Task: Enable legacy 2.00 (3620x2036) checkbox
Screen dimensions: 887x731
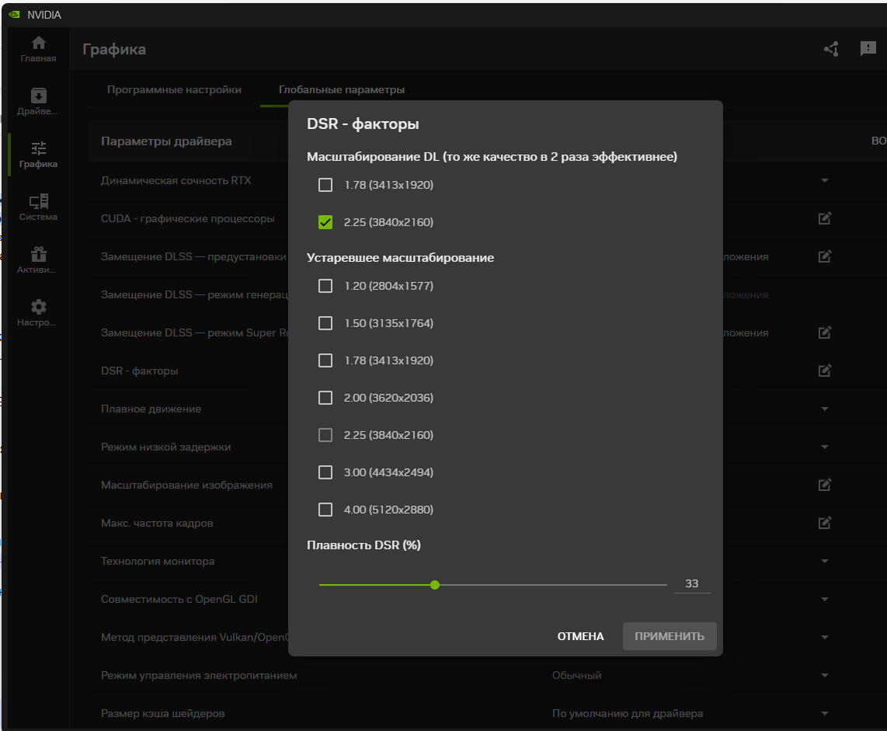Action: 325,398
